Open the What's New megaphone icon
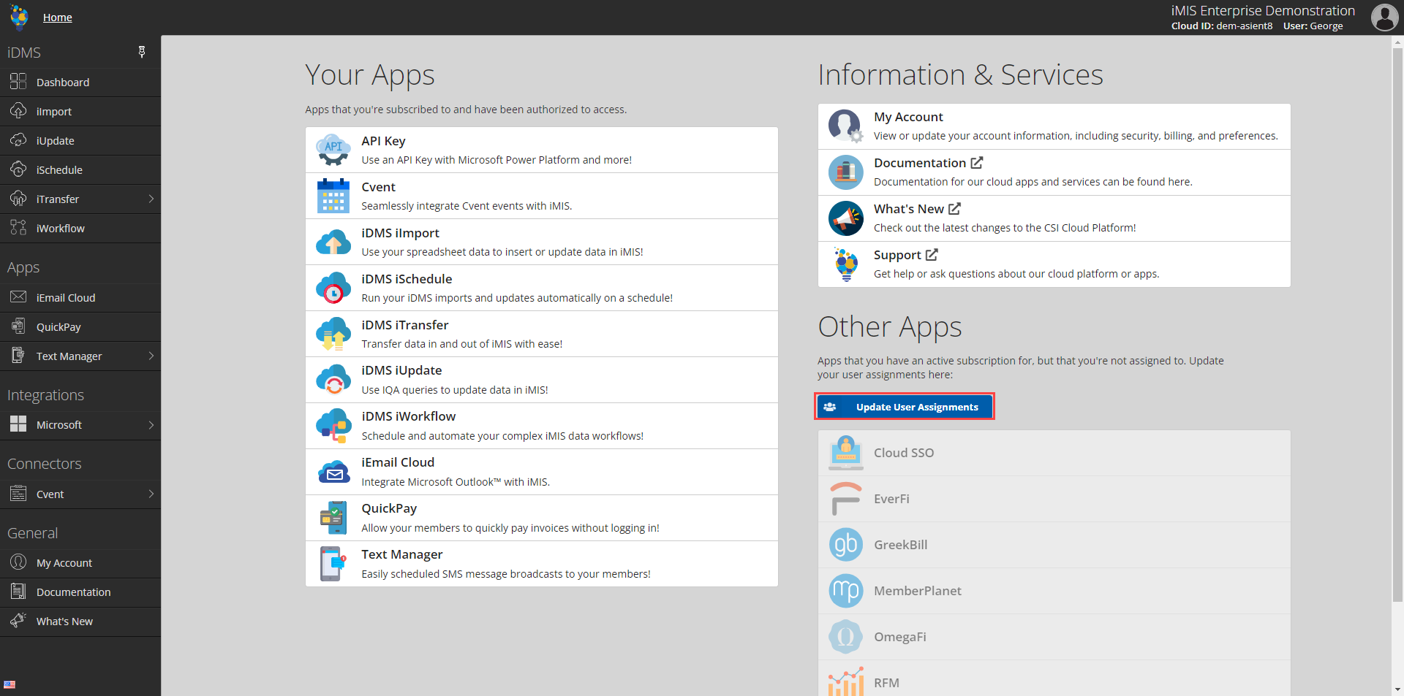 point(845,218)
